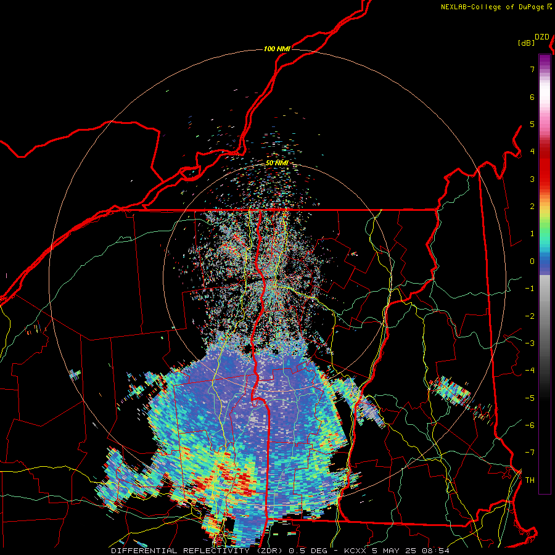
Task: Select the 1 tick on the color scale
Action: click(532, 234)
